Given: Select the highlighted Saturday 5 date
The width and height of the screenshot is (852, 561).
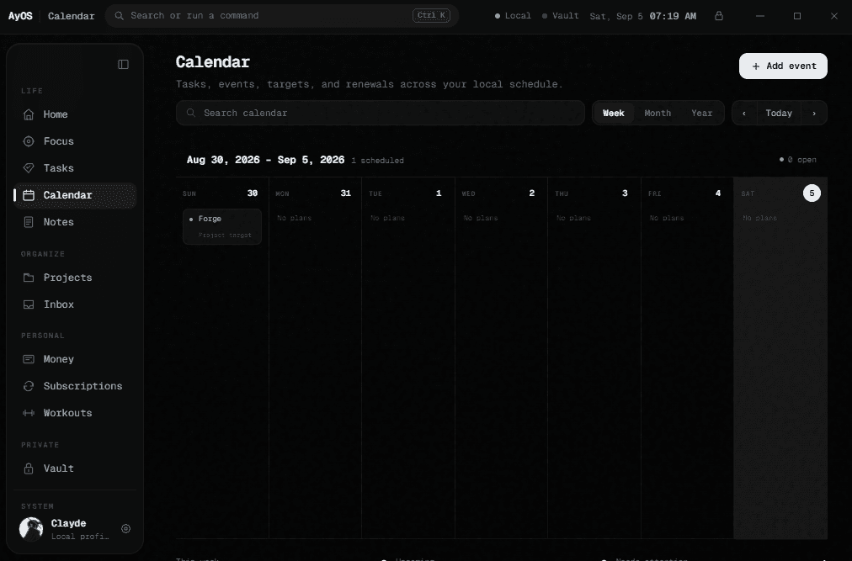Looking at the screenshot, I should [812, 193].
